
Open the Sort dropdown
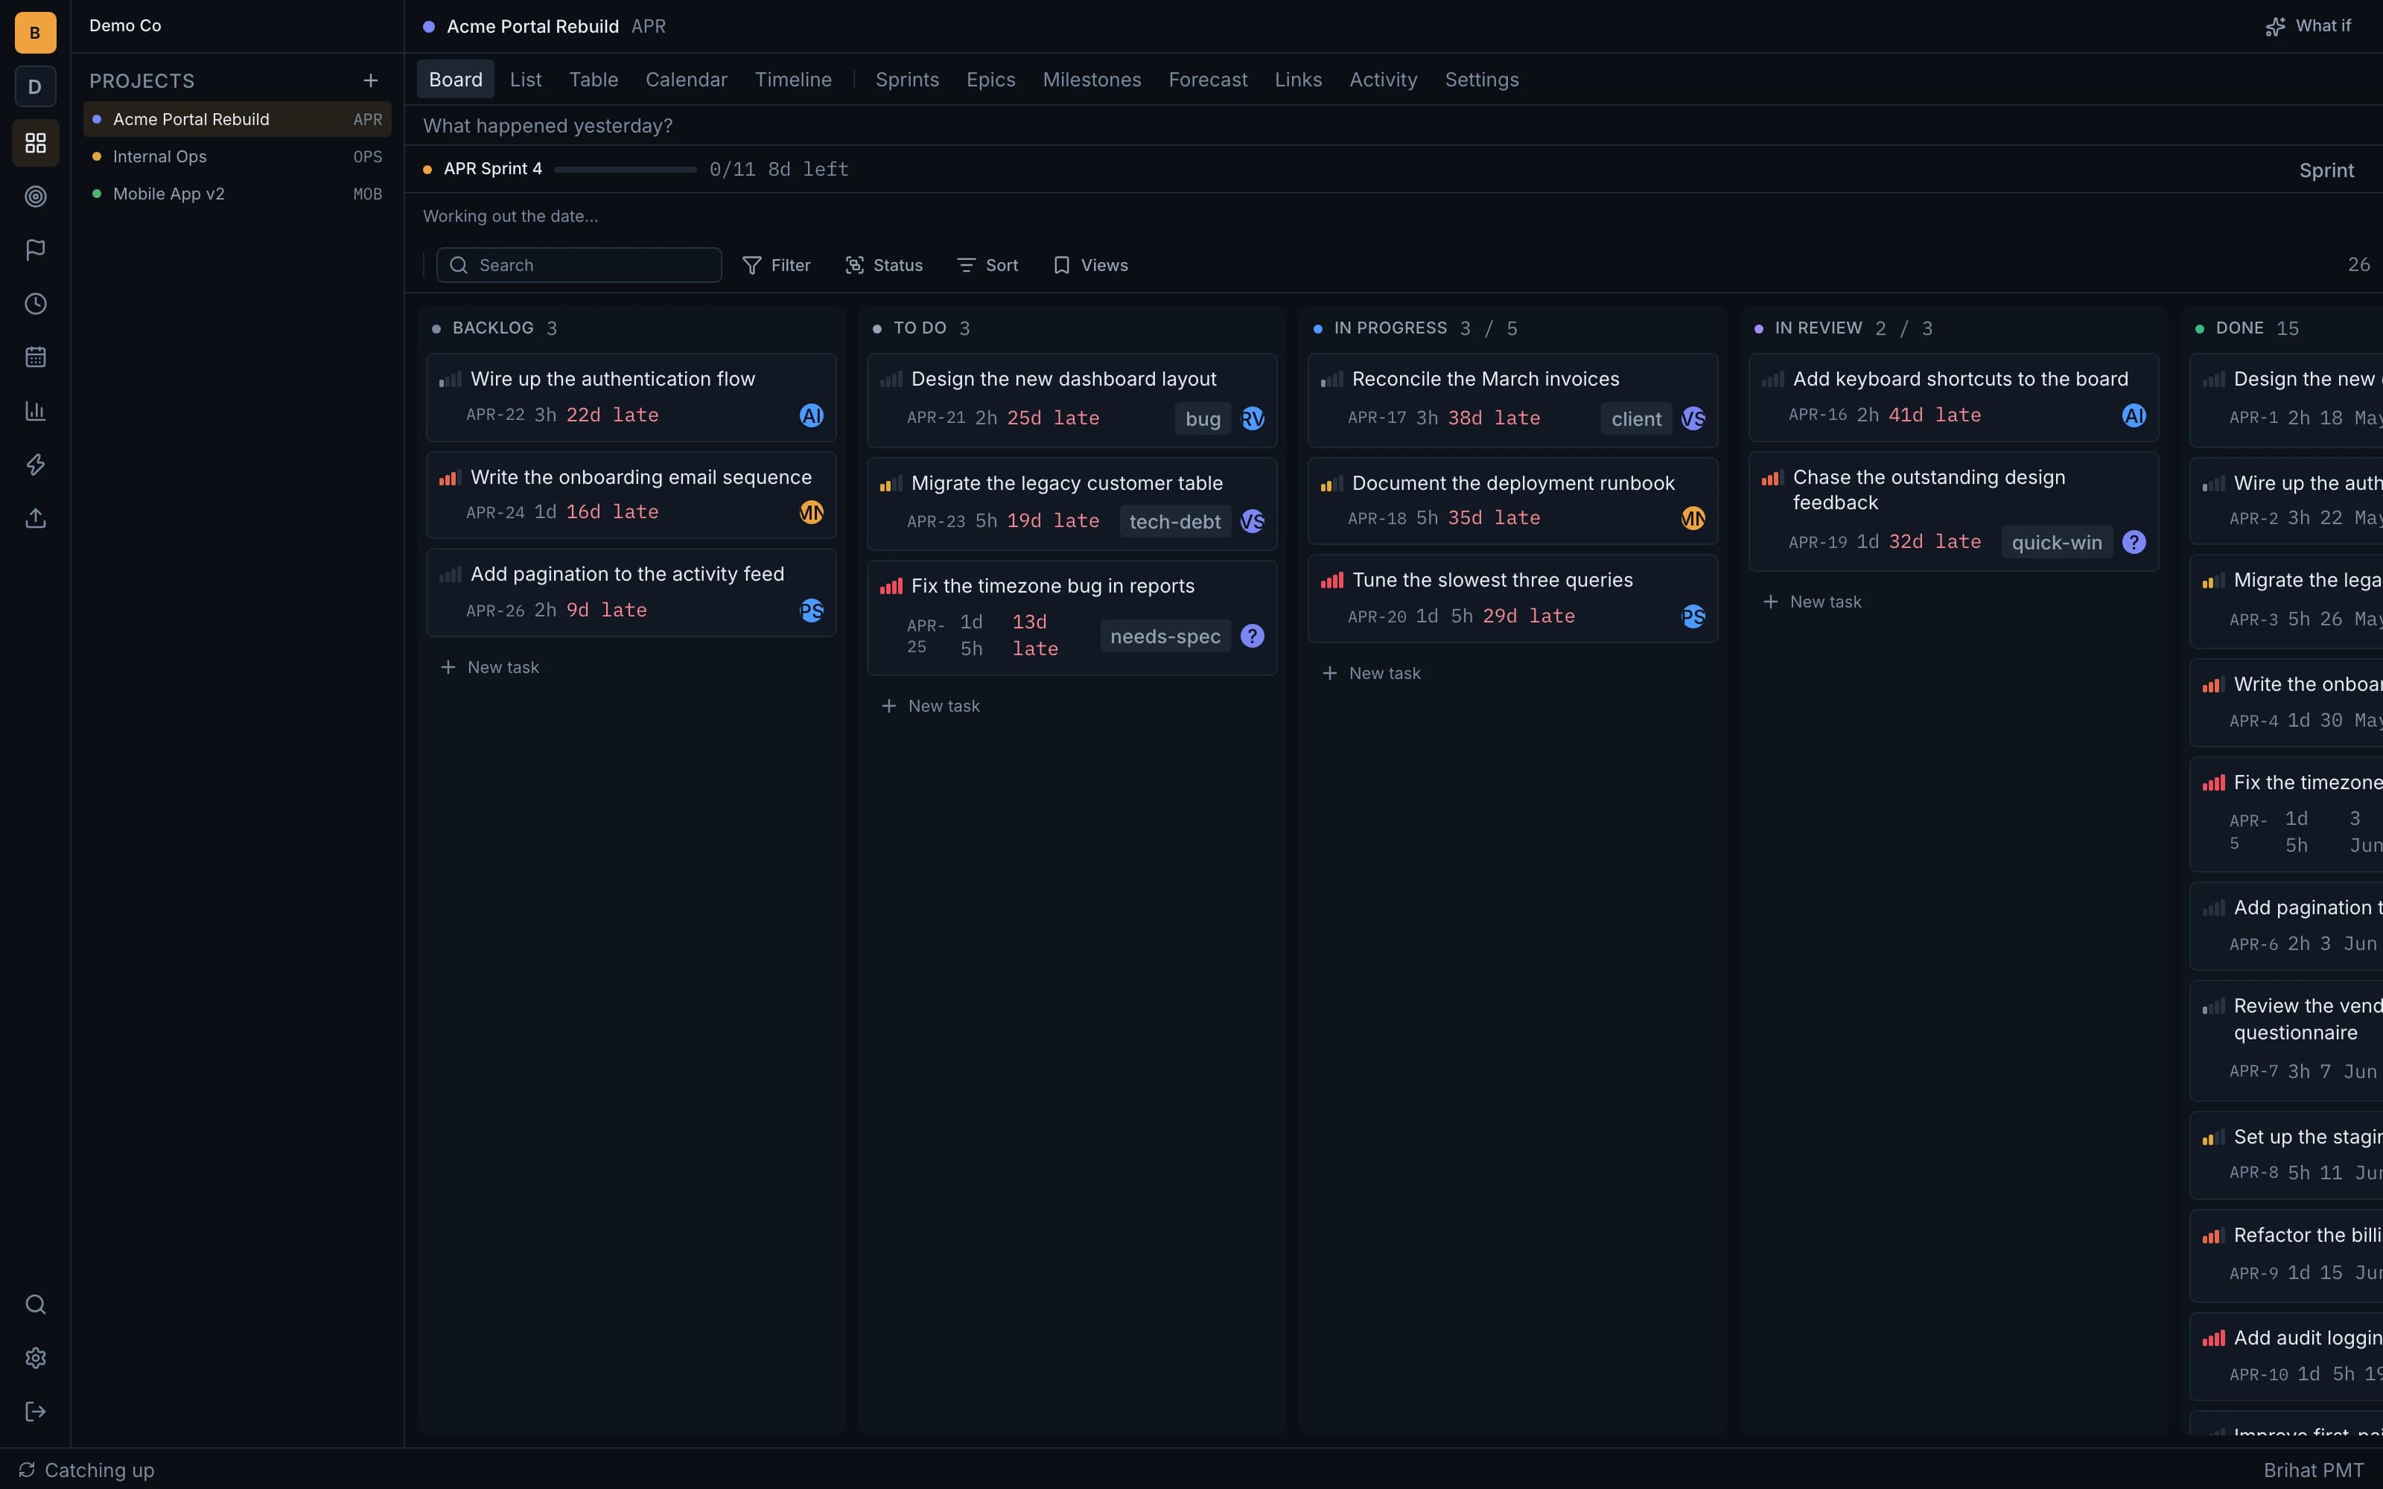pos(987,266)
